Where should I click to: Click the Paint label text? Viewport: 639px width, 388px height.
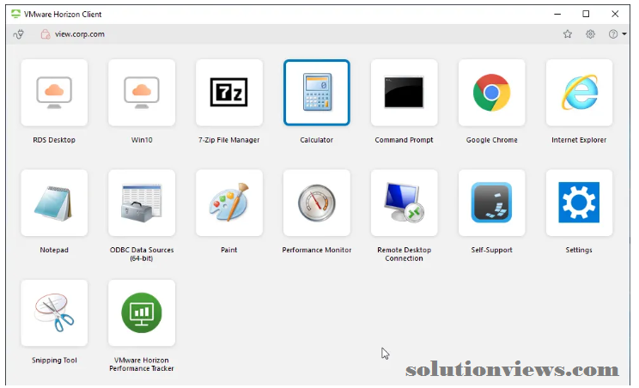click(229, 250)
